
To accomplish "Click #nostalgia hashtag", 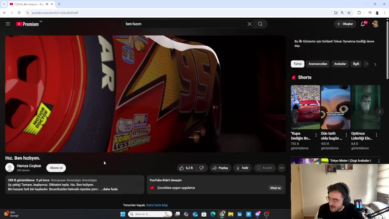I will point(89,180).
